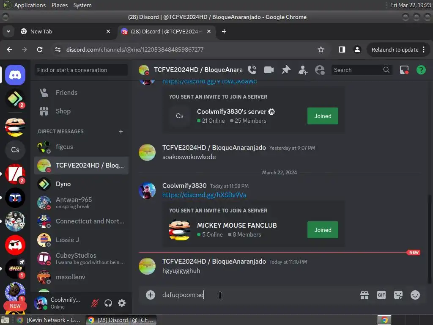Open the red pirate skull server icon
Viewport: 433px width, 325px height.
point(15,245)
